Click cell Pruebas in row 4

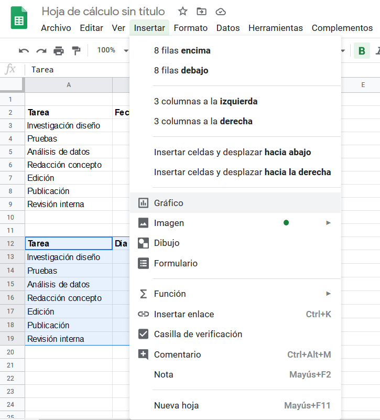tap(69, 138)
